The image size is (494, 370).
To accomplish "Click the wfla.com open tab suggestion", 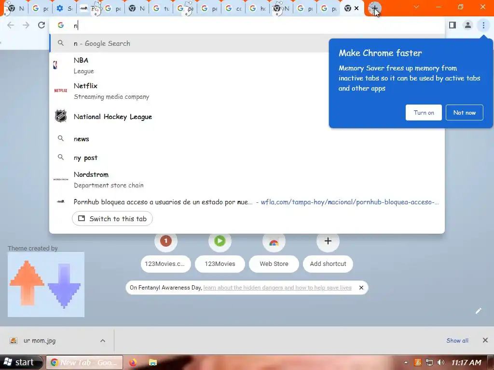I will click(x=247, y=202).
